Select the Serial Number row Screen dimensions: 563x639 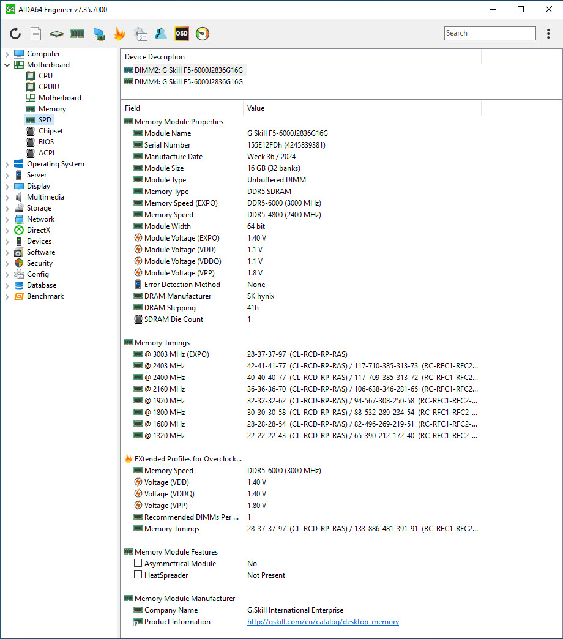[x=302, y=145]
